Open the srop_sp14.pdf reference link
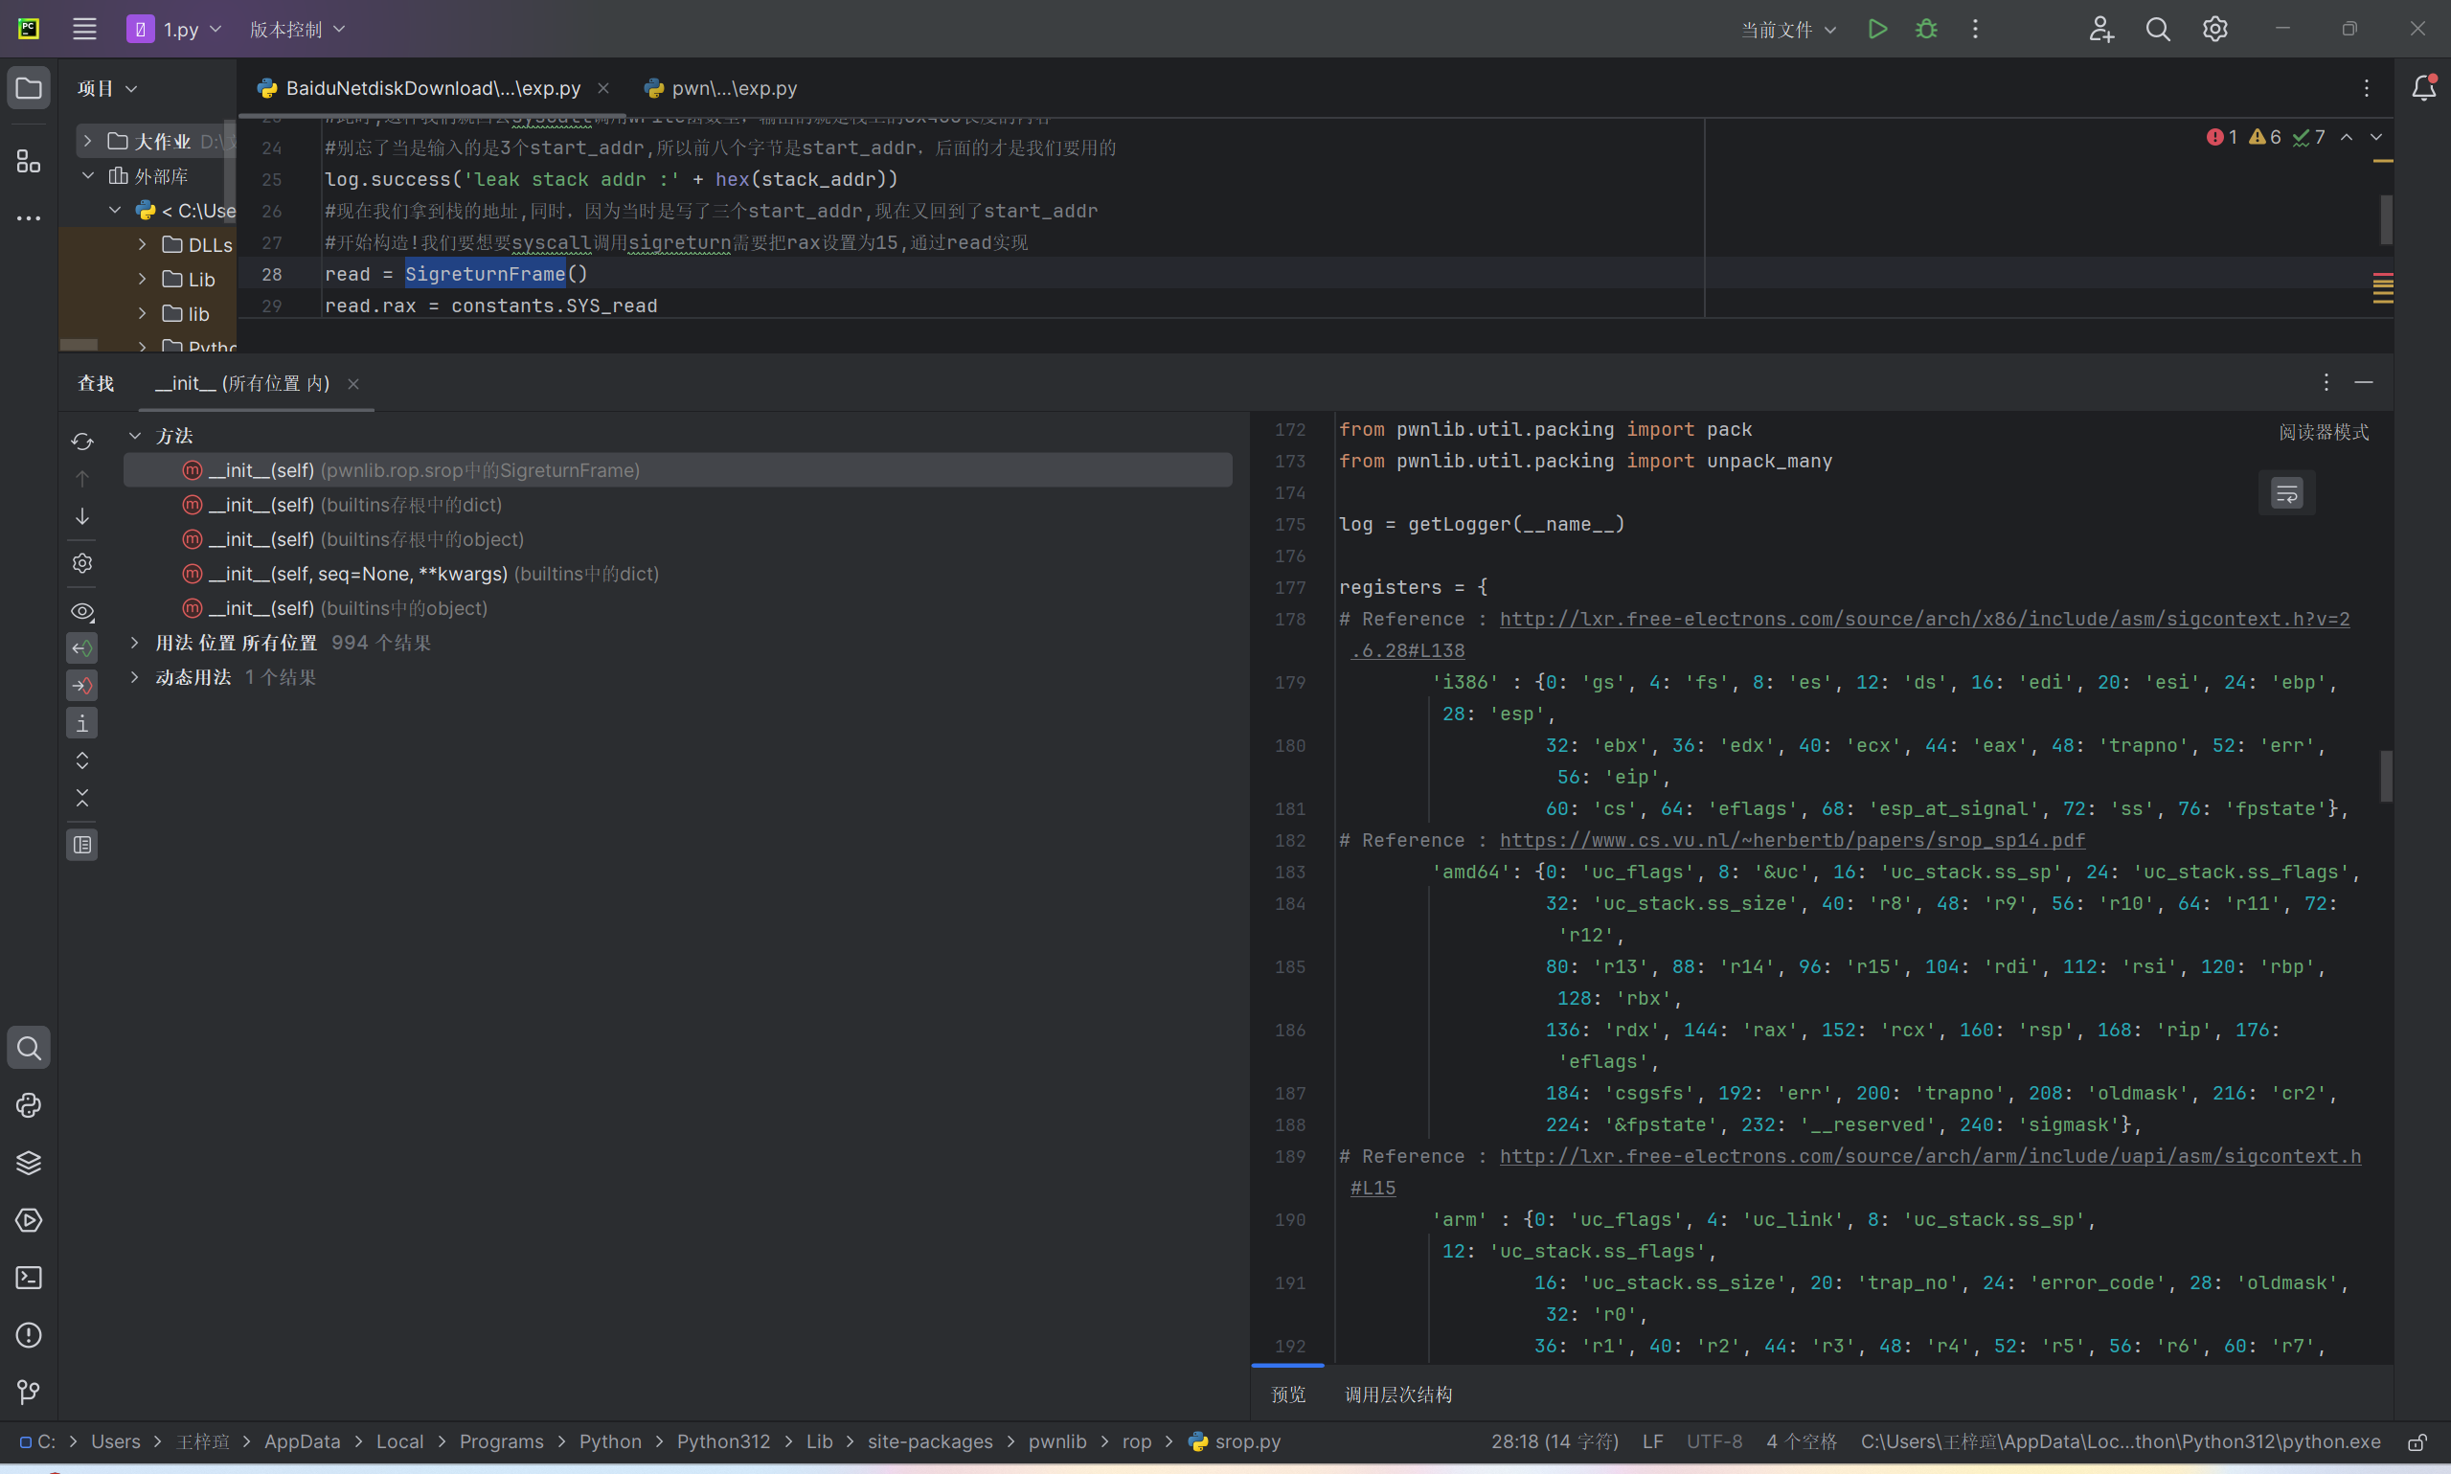This screenshot has height=1474, width=2451. [1792, 840]
